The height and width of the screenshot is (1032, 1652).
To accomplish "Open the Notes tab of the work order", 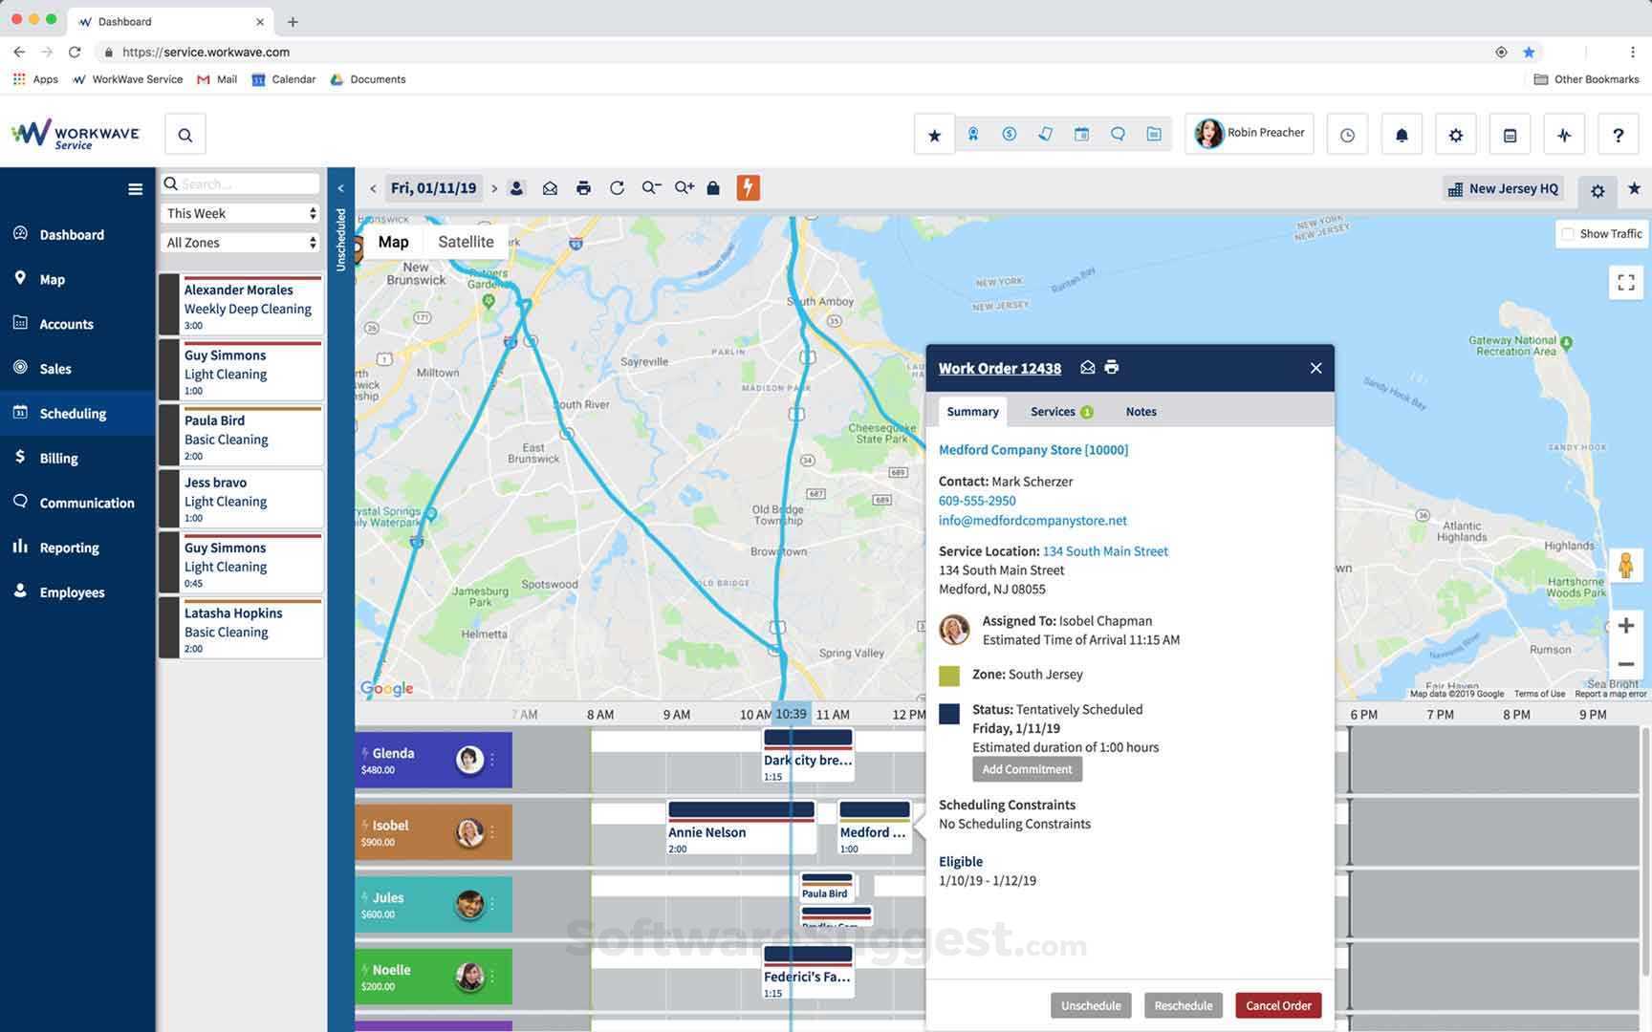I will tap(1141, 411).
